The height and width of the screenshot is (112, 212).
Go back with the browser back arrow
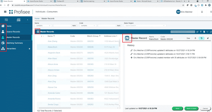point(1,5)
